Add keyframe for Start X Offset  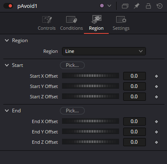(156, 76)
